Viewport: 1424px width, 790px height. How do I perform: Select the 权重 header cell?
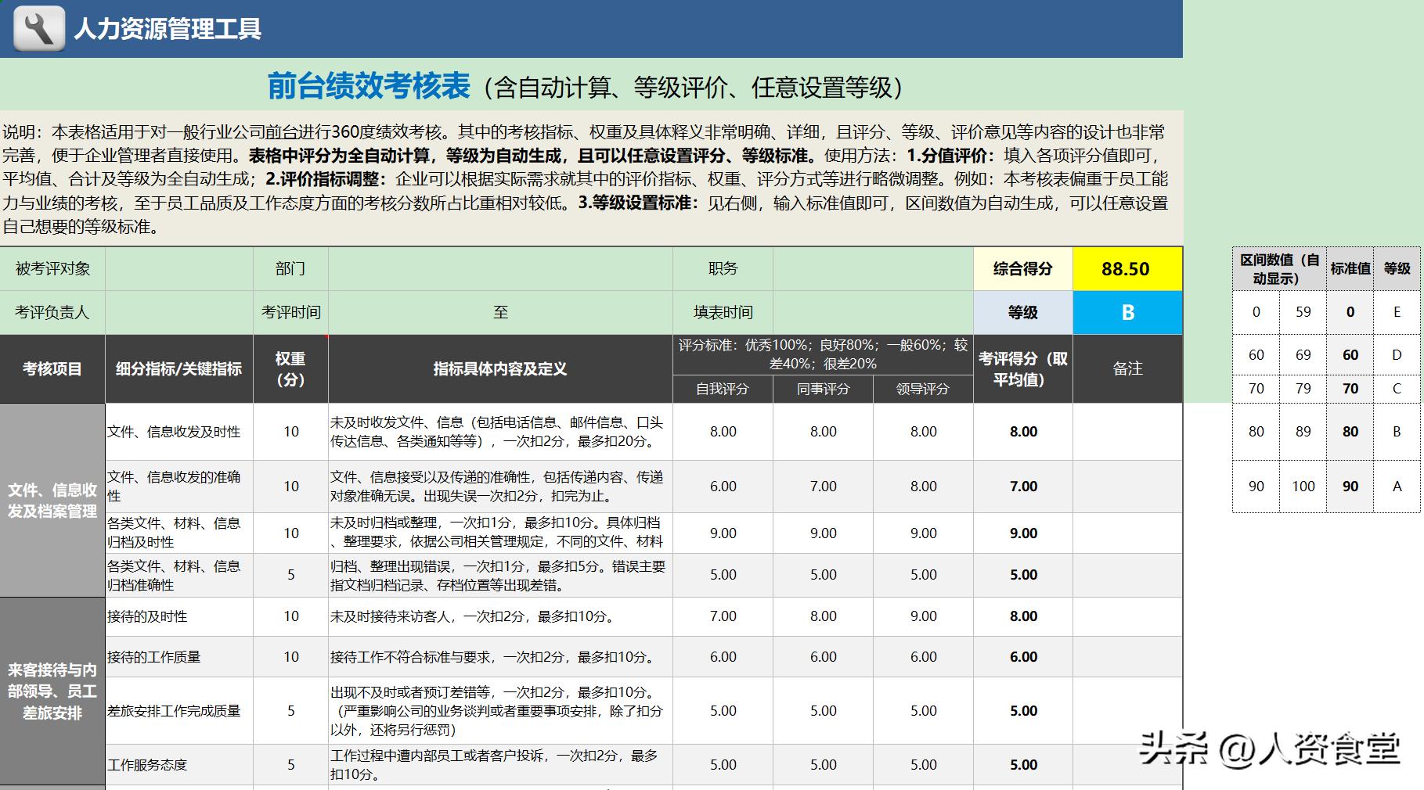click(290, 369)
